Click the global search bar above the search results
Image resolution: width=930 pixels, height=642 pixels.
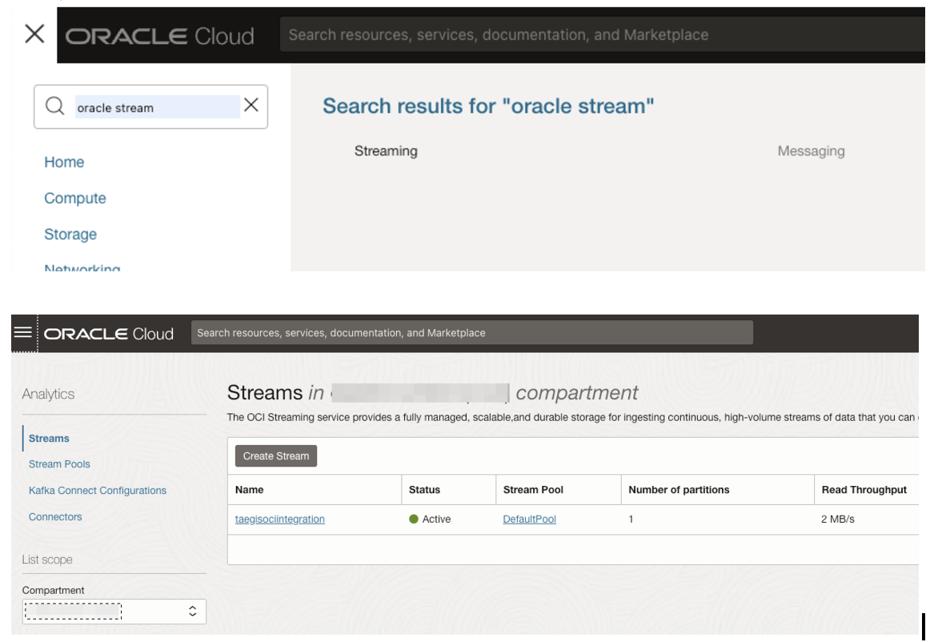tap(602, 34)
